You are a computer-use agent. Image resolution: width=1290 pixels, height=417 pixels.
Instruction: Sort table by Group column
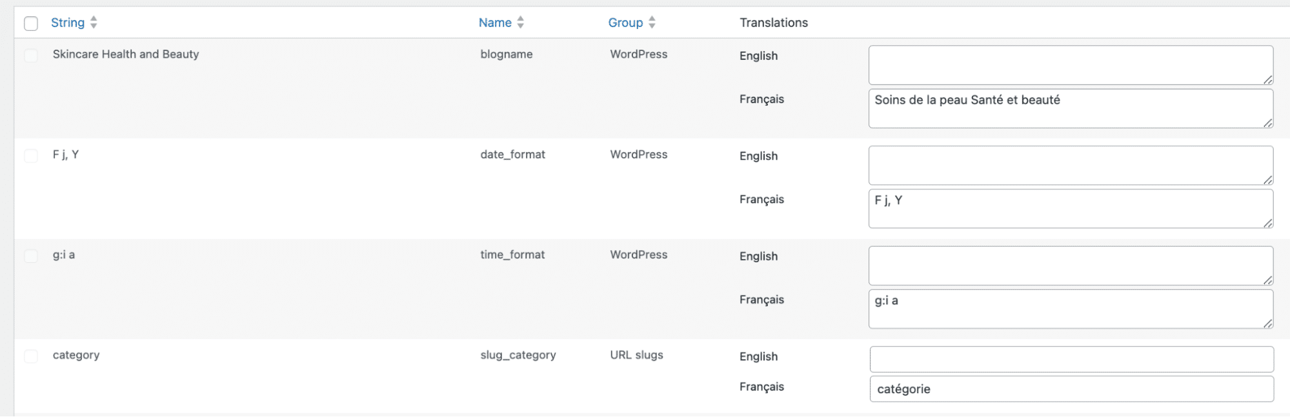625,23
